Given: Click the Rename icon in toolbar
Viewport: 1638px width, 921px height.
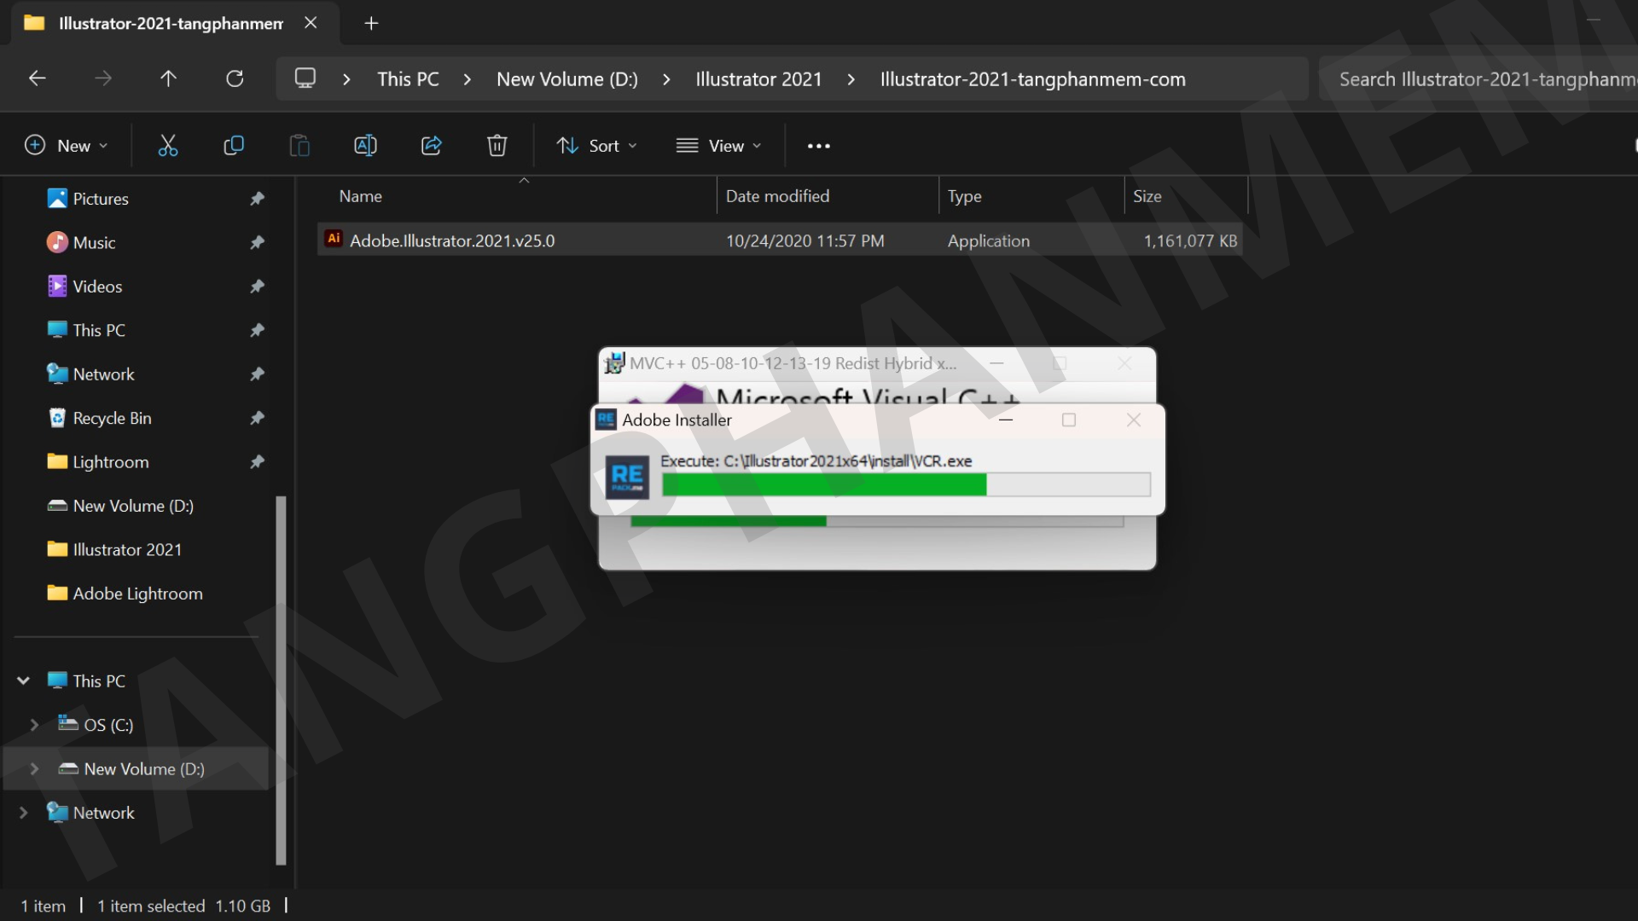Looking at the screenshot, I should point(365,146).
